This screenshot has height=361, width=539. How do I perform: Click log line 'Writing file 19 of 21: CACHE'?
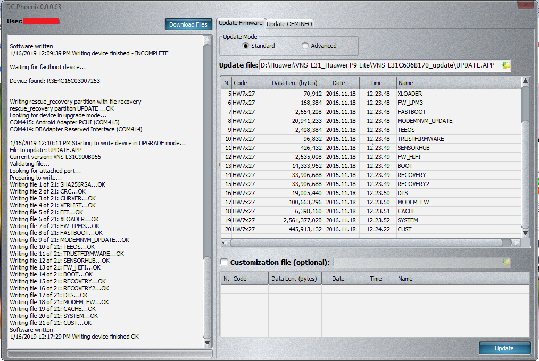coord(53,309)
